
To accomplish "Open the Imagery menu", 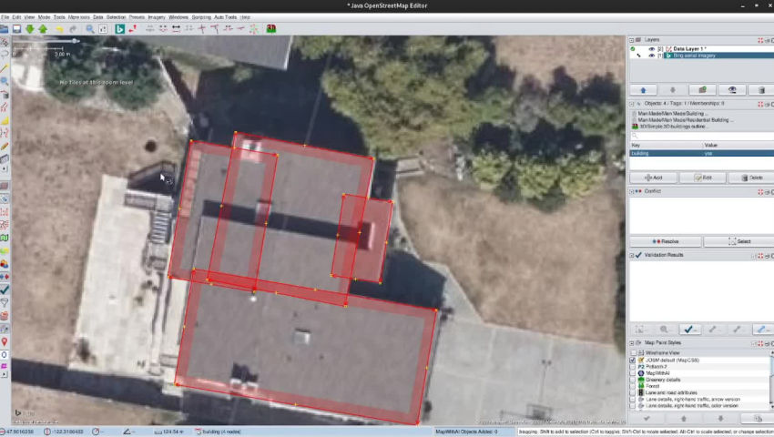I will (x=157, y=17).
